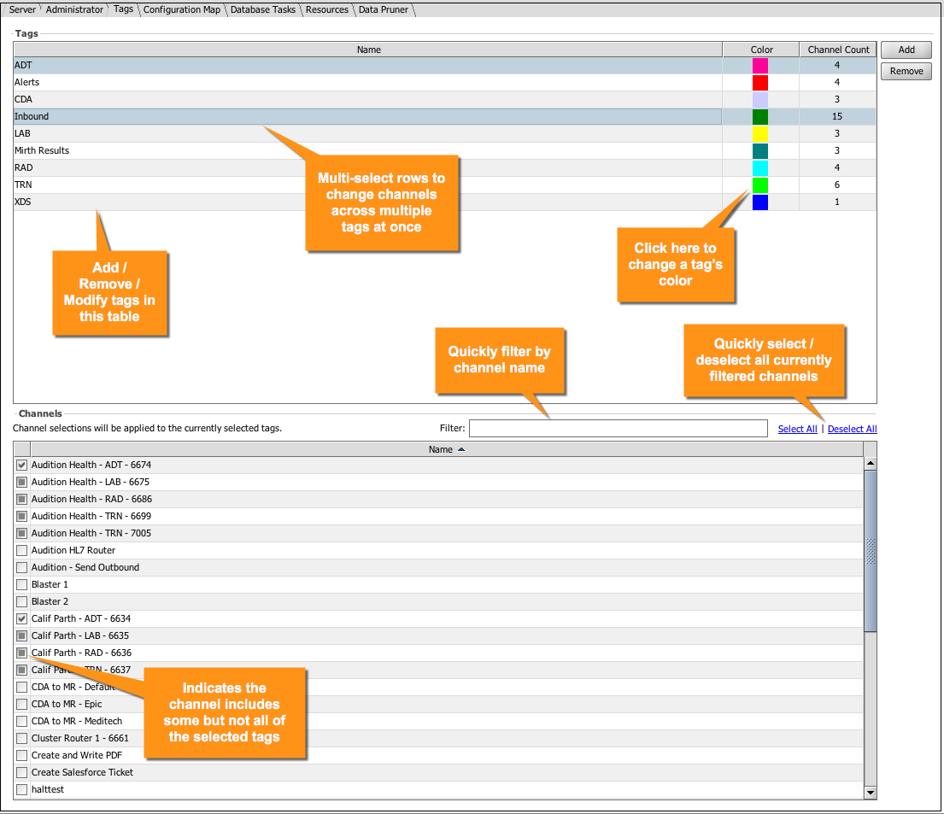The image size is (944, 814).
Task: Focus the channel Filter text field
Action: (618, 429)
